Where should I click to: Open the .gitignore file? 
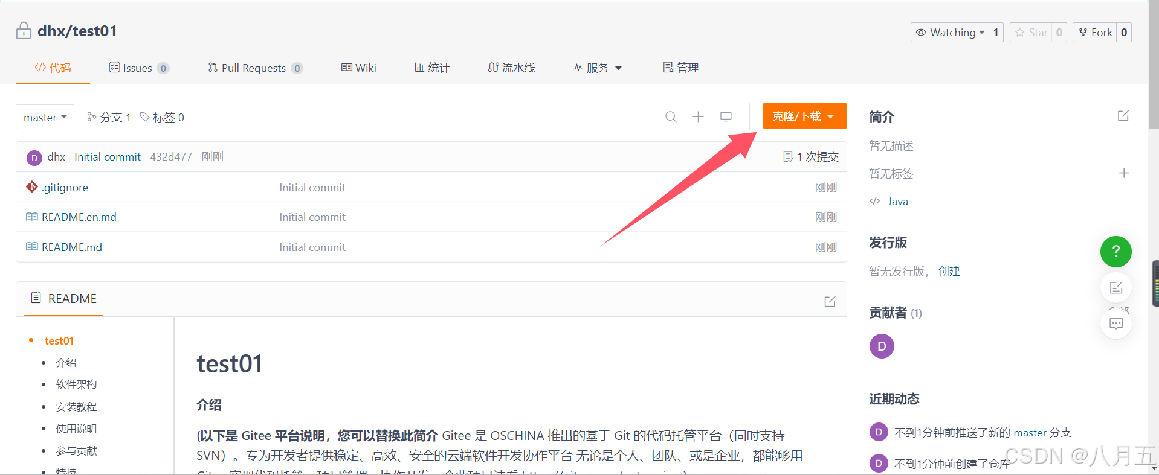coord(65,188)
